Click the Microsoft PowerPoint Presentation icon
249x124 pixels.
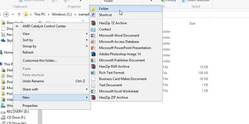93,48
